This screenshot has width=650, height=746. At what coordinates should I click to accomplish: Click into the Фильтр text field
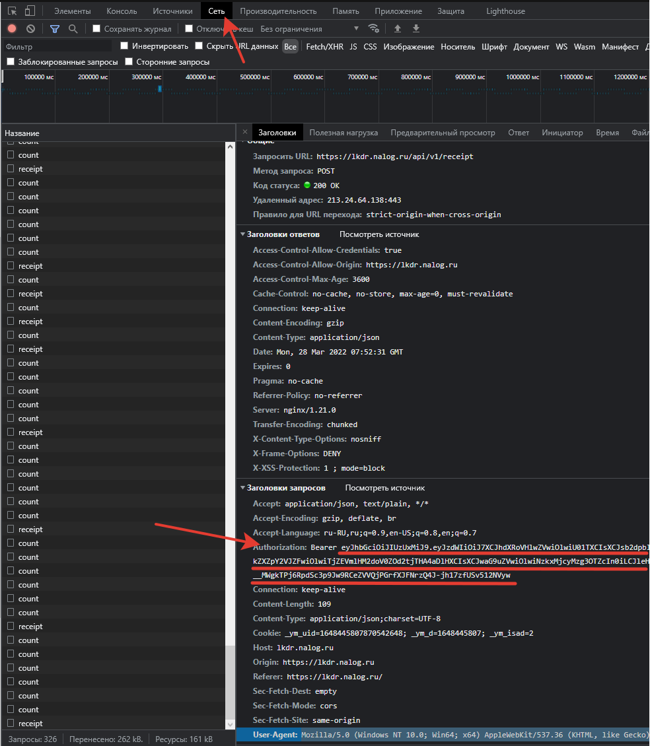[56, 47]
